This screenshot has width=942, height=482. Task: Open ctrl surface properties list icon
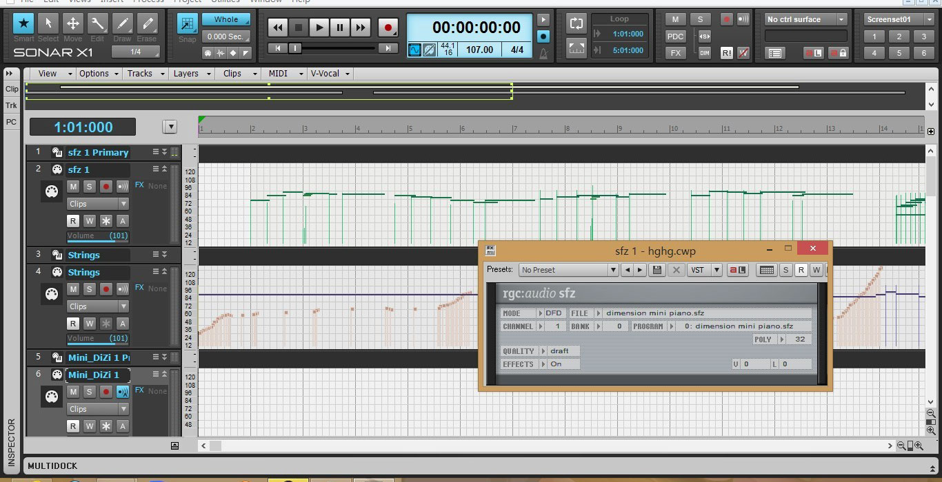coord(774,53)
